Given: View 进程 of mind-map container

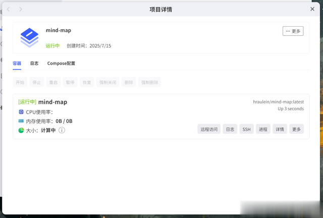Looking at the screenshot, I should (263, 129).
